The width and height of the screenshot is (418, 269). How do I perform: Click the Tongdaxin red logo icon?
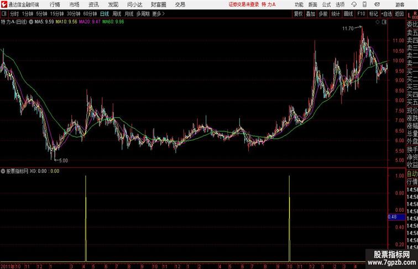click(x=4, y=4)
